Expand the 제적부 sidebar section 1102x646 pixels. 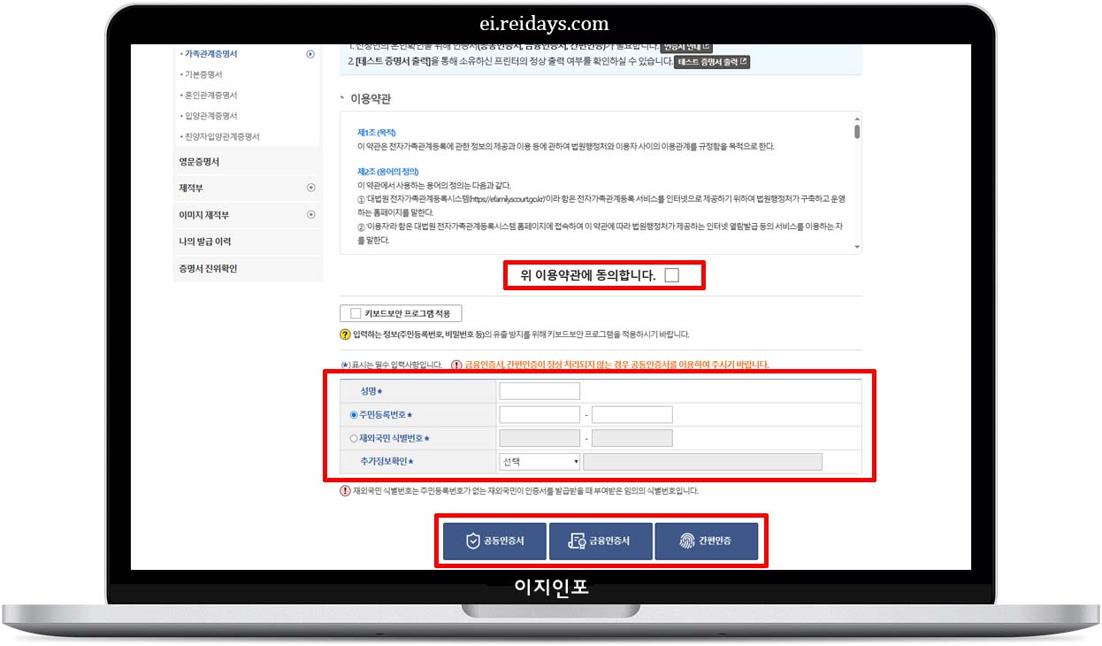coord(310,188)
